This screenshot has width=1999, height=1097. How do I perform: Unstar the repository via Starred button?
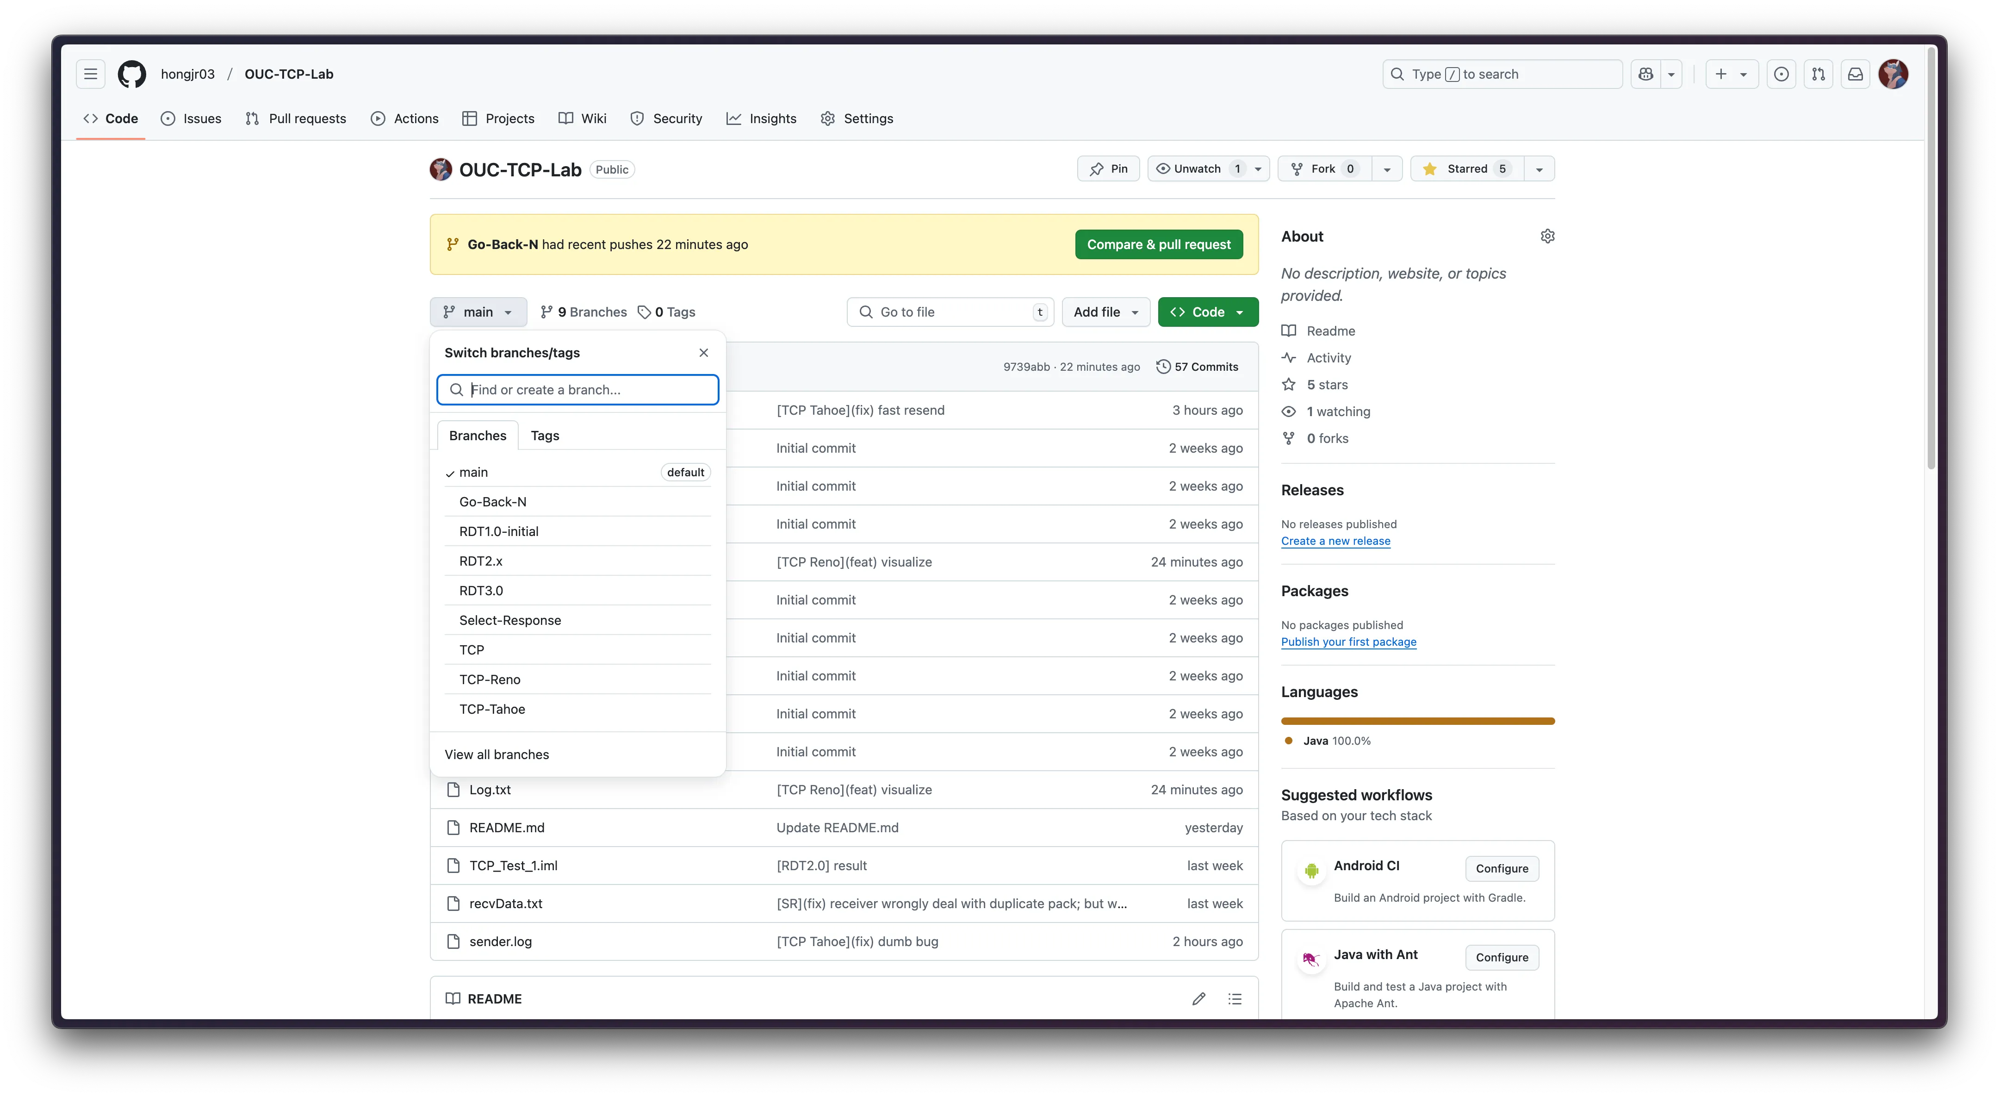[x=1466, y=168]
